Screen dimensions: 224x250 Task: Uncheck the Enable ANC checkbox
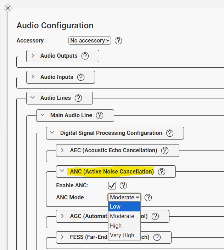pyautogui.click(x=112, y=186)
